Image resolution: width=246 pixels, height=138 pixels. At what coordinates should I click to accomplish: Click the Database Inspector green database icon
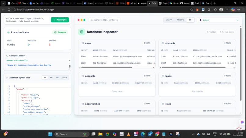[x=81, y=32]
